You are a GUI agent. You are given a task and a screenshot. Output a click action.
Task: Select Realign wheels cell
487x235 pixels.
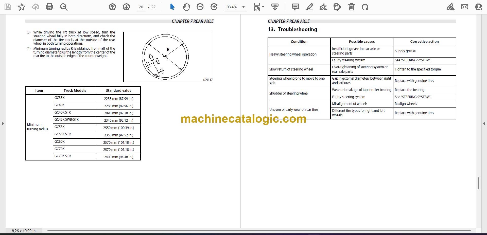pos(424,104)
